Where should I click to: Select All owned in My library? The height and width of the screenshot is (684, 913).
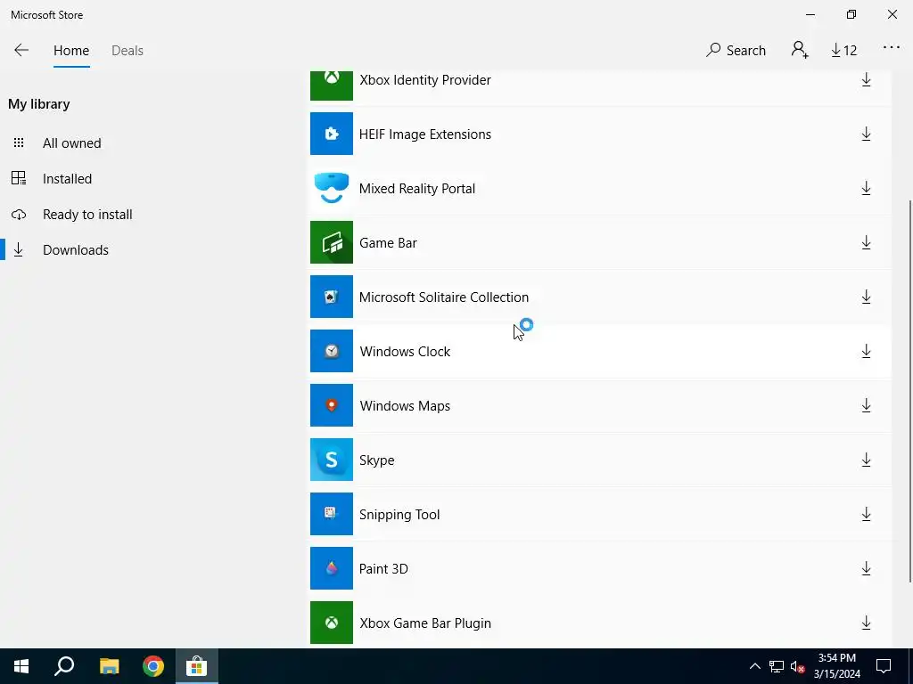[x=71, y=143]
